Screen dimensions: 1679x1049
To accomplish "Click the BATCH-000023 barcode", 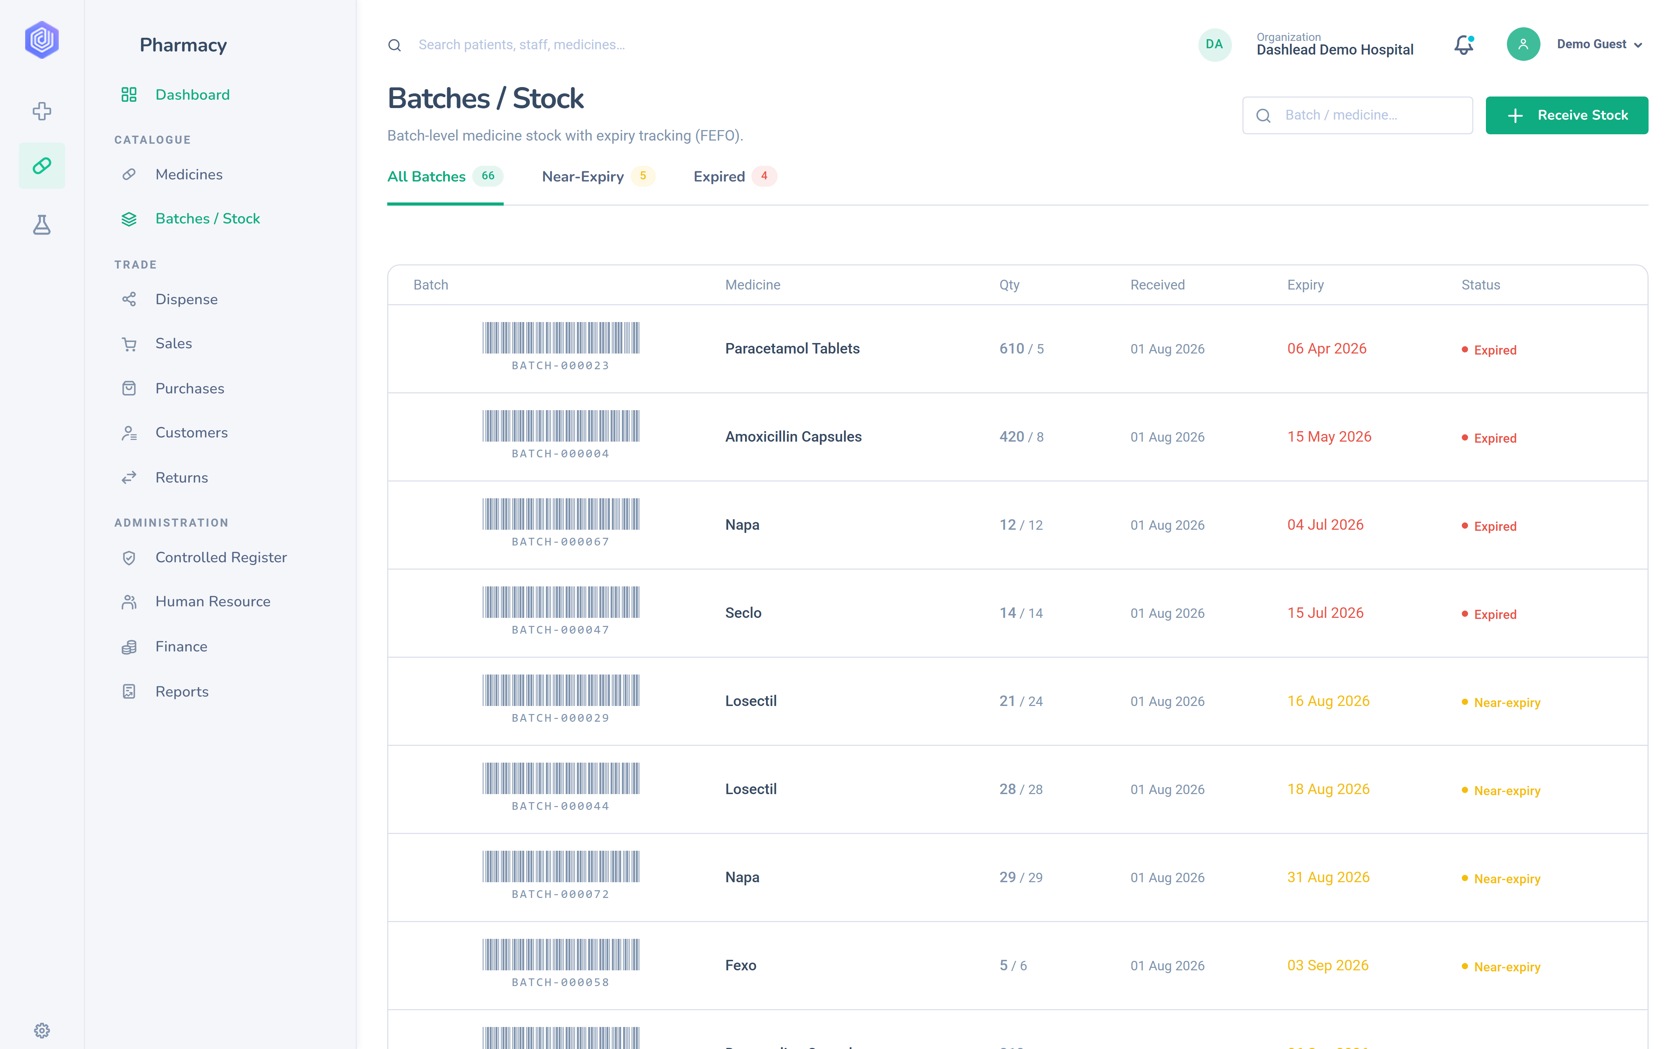I will (561, 338).
